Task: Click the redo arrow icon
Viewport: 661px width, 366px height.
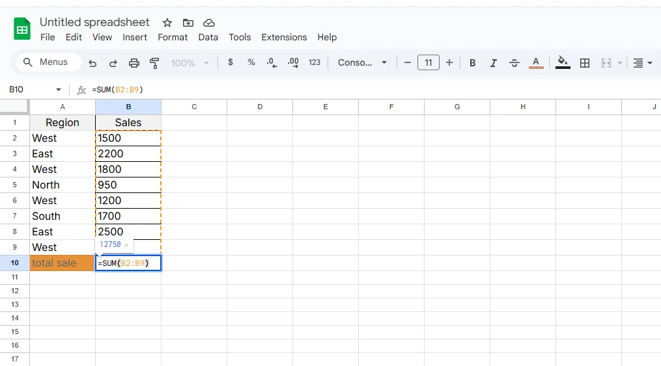Action: coord(113,63)
